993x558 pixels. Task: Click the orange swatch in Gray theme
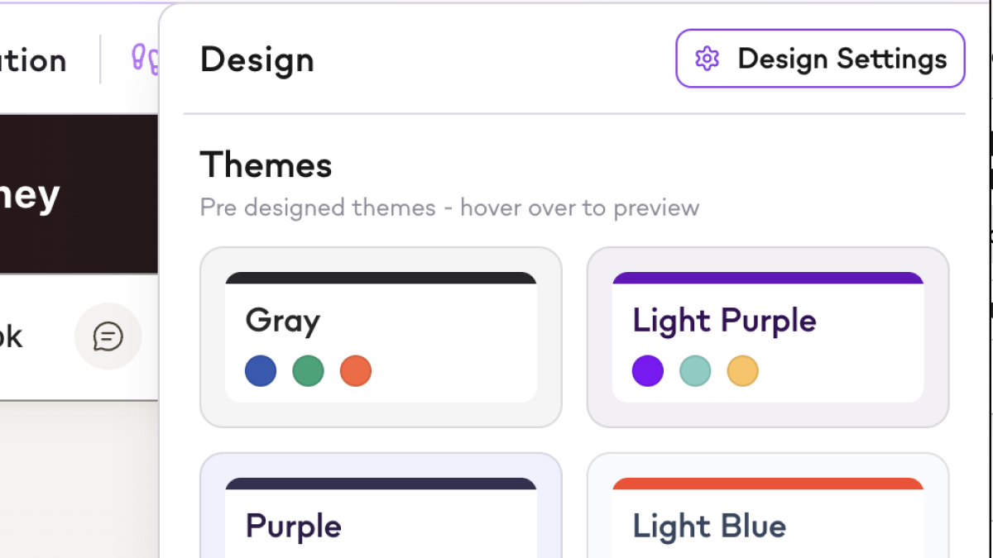coord(356,371)
